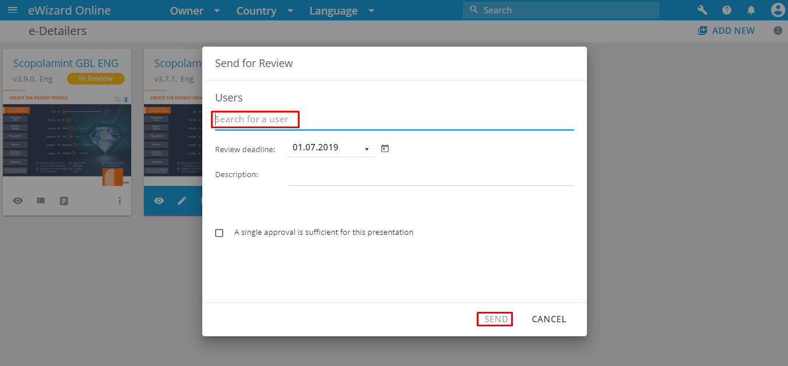This screenshot has width=788, height=366.
Task: Click the eye preview icon on first card
Action: [18, 200]
